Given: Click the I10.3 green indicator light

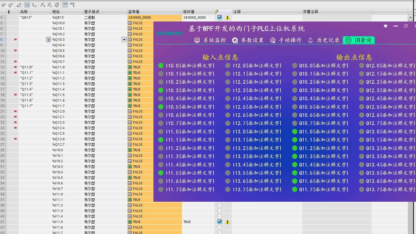Looking at the screenshot, I should [x=161, y=90].
